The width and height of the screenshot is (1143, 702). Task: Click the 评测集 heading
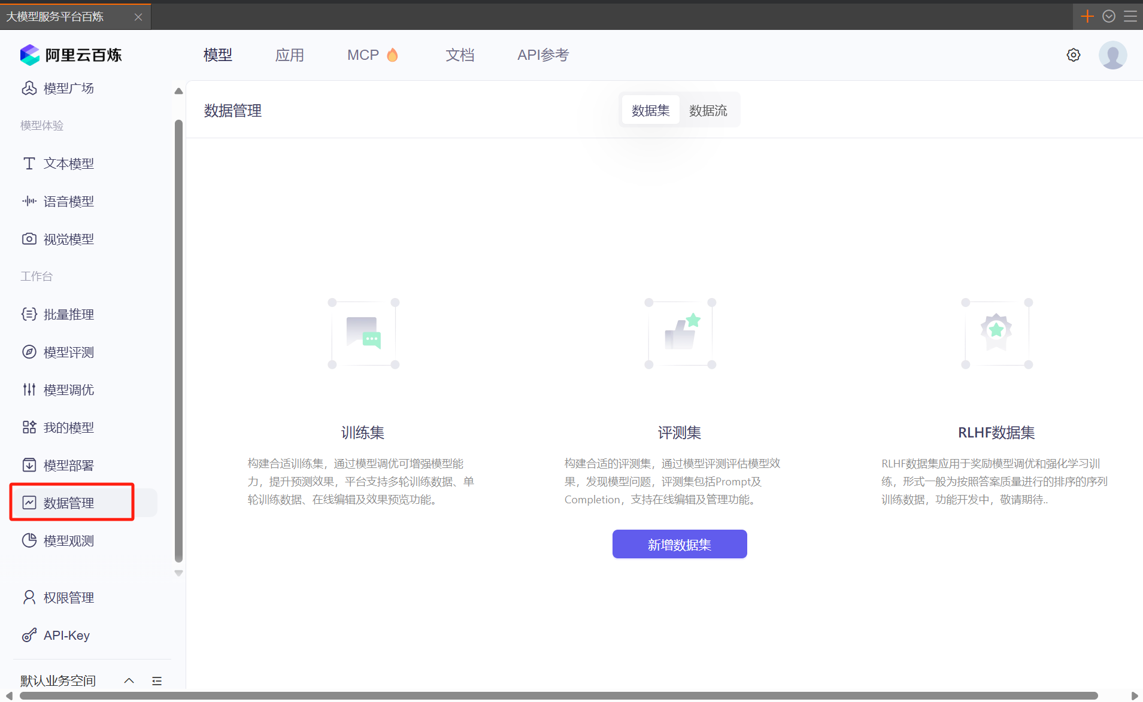[680, 433]
